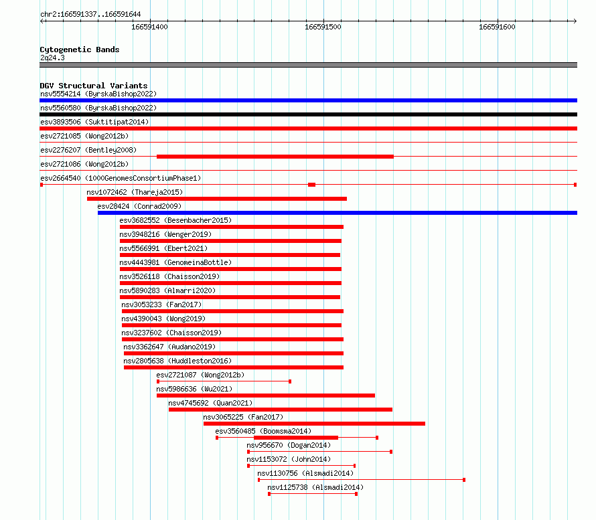
Task: Select the nsv3948216 (Wenger2019) label
Action: 165,234
